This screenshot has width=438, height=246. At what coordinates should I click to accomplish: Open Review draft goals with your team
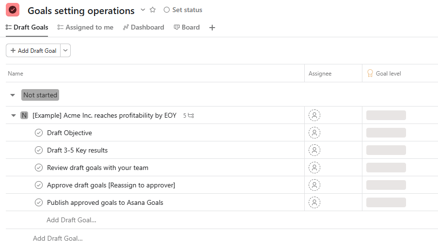(97, 168)
